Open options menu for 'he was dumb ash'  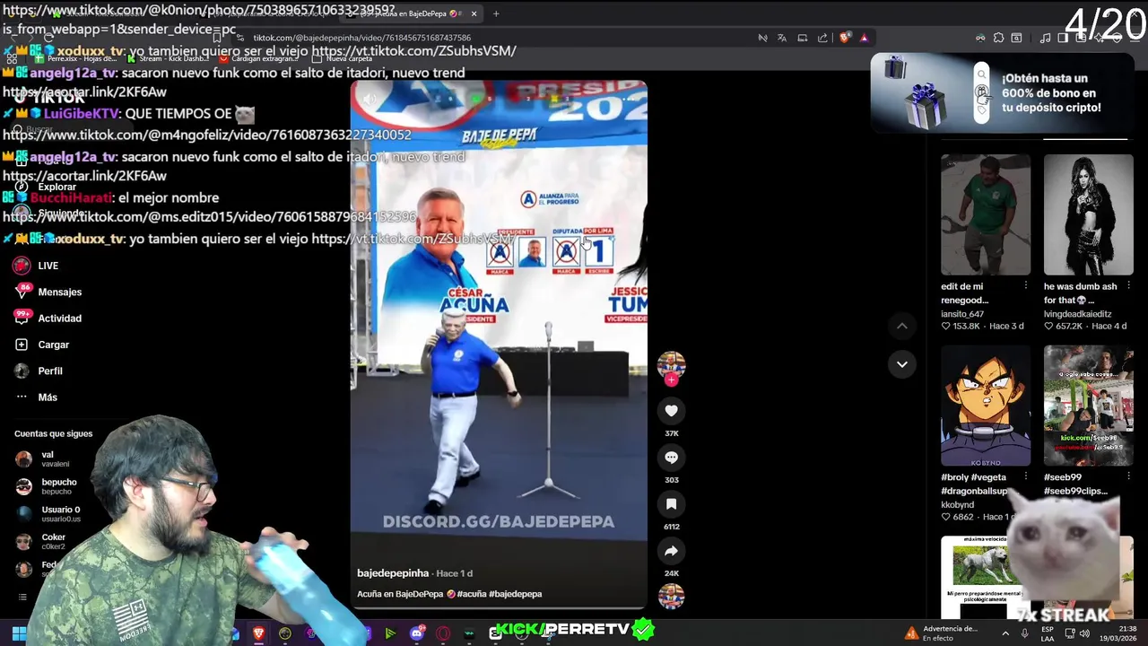click(1128, 285)
